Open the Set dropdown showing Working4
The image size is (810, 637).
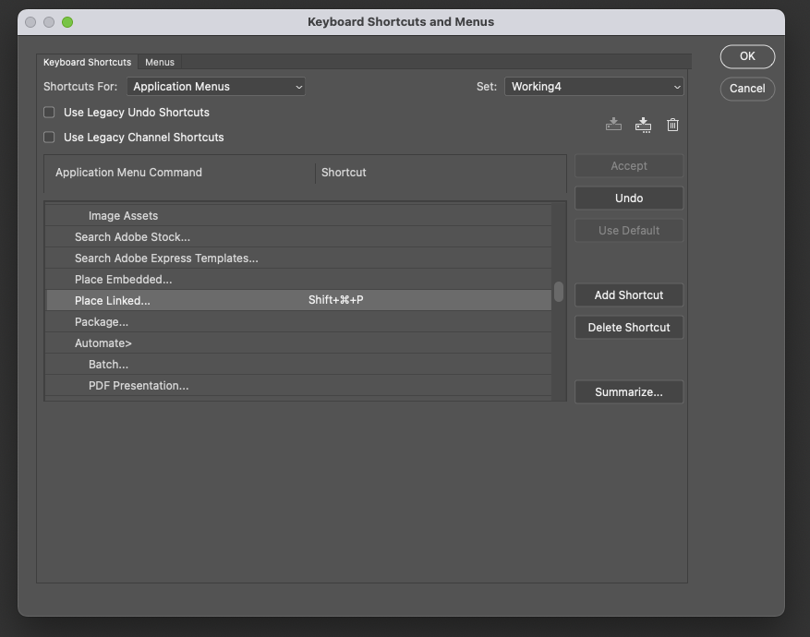[594, 86]
